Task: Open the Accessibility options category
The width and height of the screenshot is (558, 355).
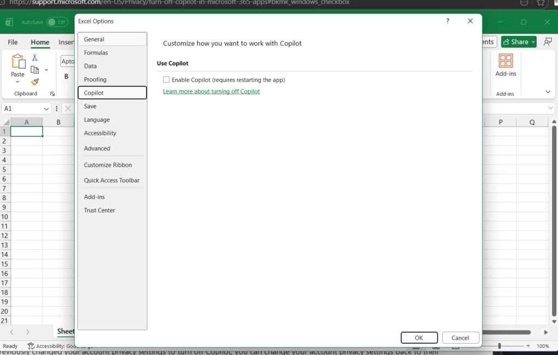Action: (x=112, y=133)
